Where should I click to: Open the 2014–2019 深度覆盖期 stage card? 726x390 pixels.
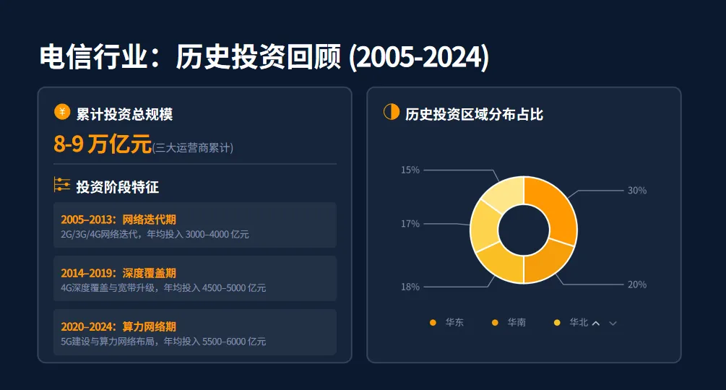(195, 279)
